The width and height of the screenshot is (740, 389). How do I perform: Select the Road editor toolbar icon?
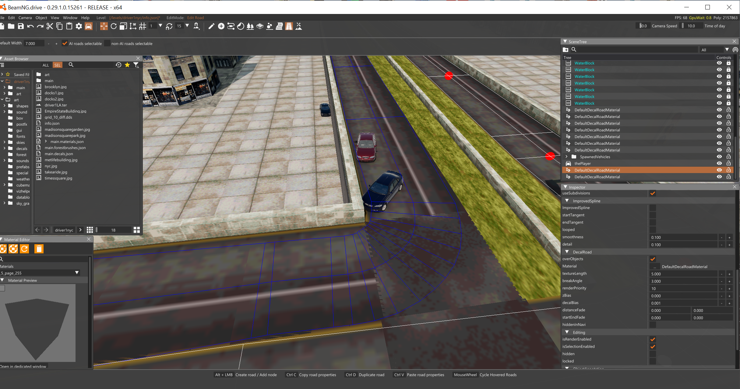pos(289,26)
